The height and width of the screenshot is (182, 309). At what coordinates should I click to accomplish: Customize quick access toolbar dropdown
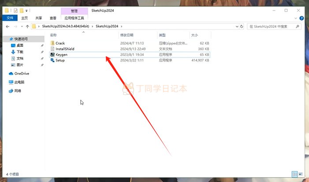(26, 11)
